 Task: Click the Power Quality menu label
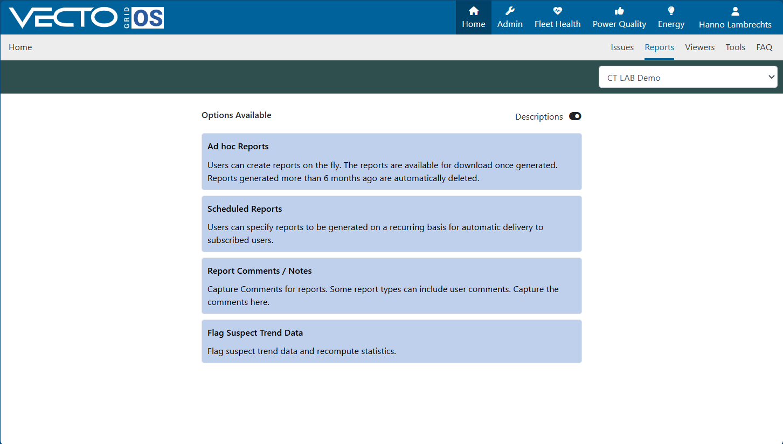pos(619,24)
